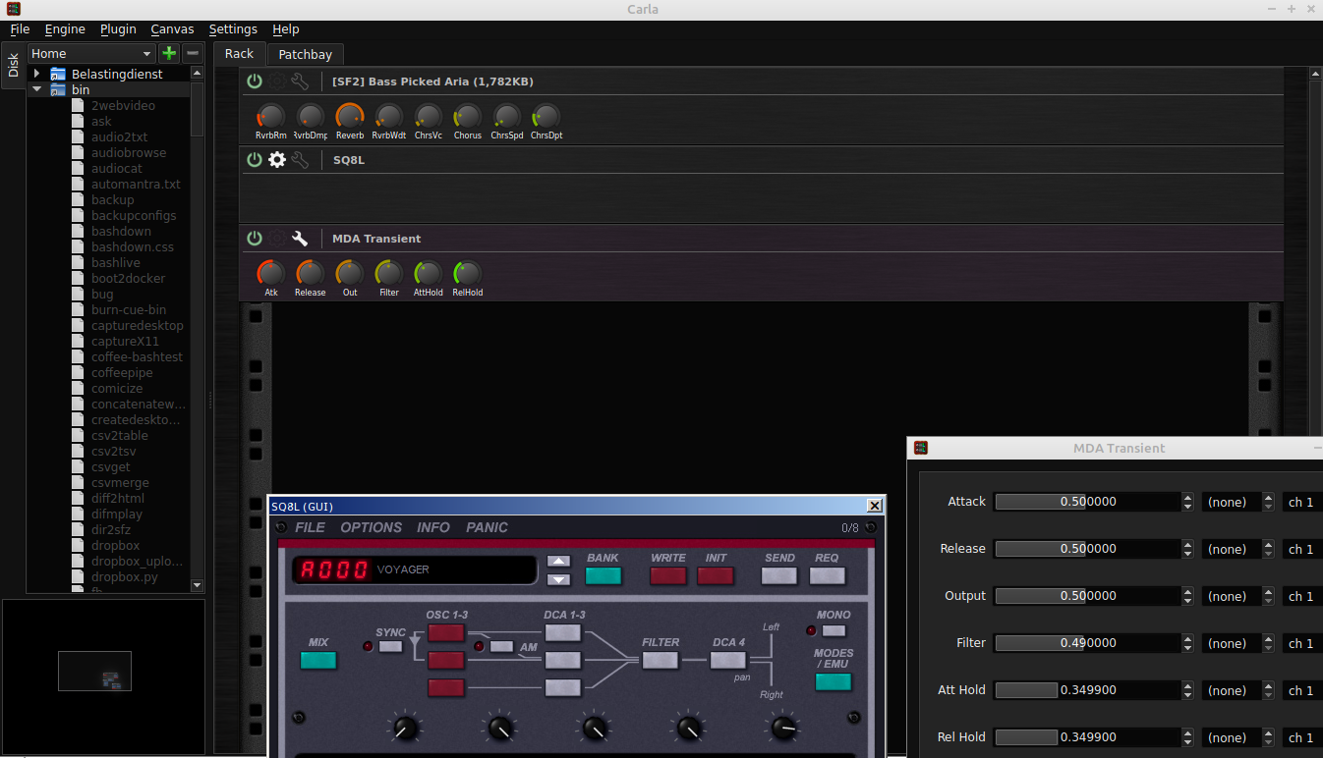Toggle power for MDA Transient plugin

pos(255,238)
